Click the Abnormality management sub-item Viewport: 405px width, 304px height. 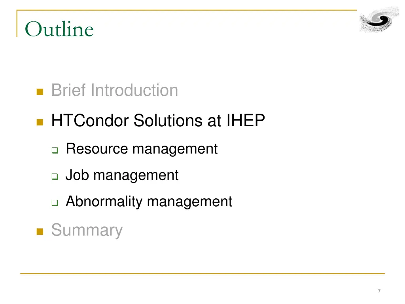pyautogui.click(x=149, y=201)
